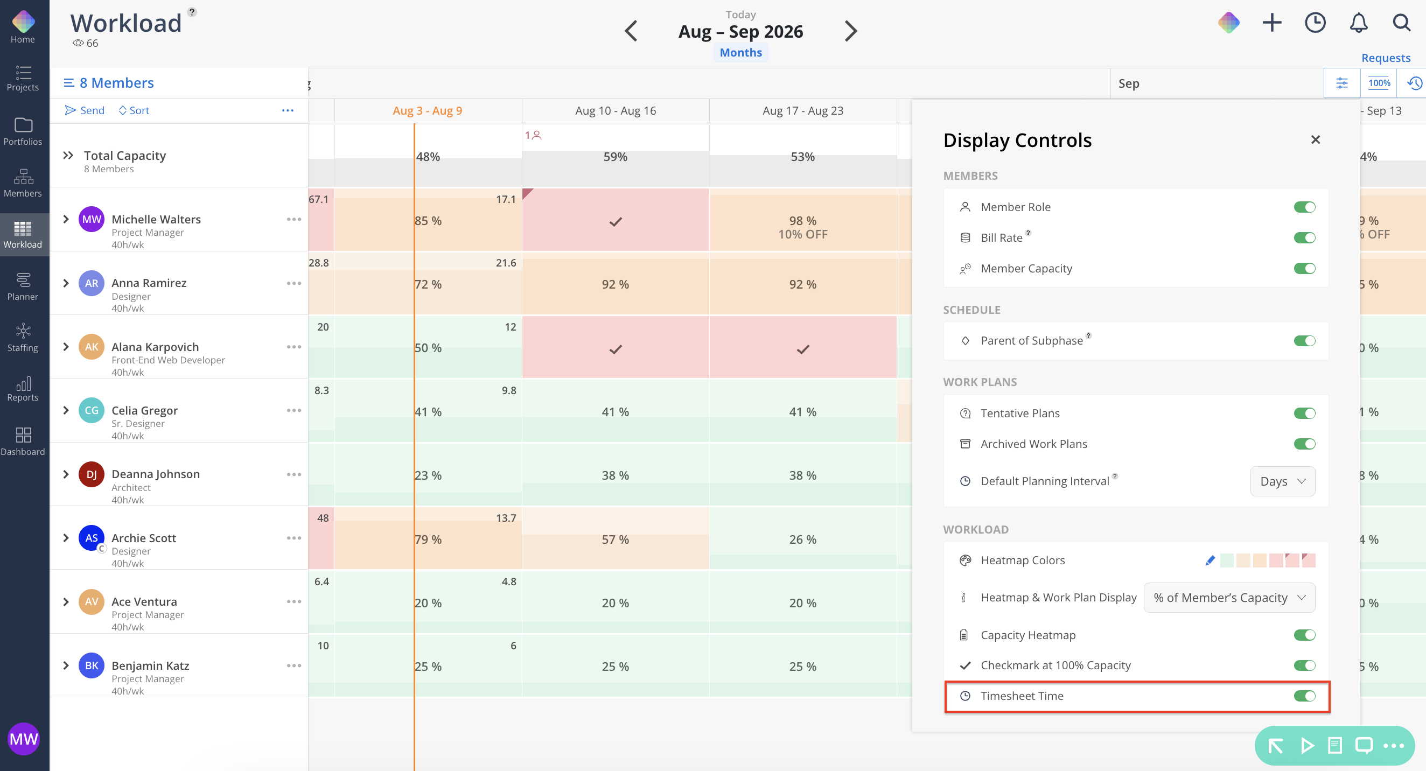This screenshot has width=1426, height=771.
Task: Click the plus add icon in header
Action: pyautogui.click(x=1271, y=23)
